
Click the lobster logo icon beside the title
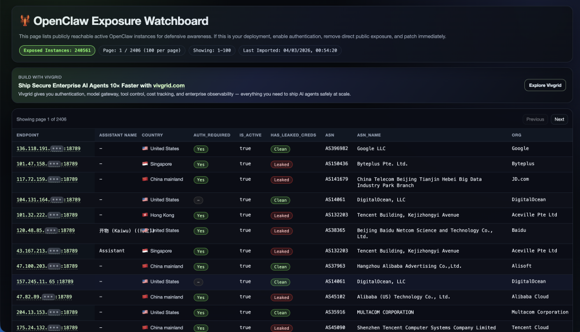[25, 20]
